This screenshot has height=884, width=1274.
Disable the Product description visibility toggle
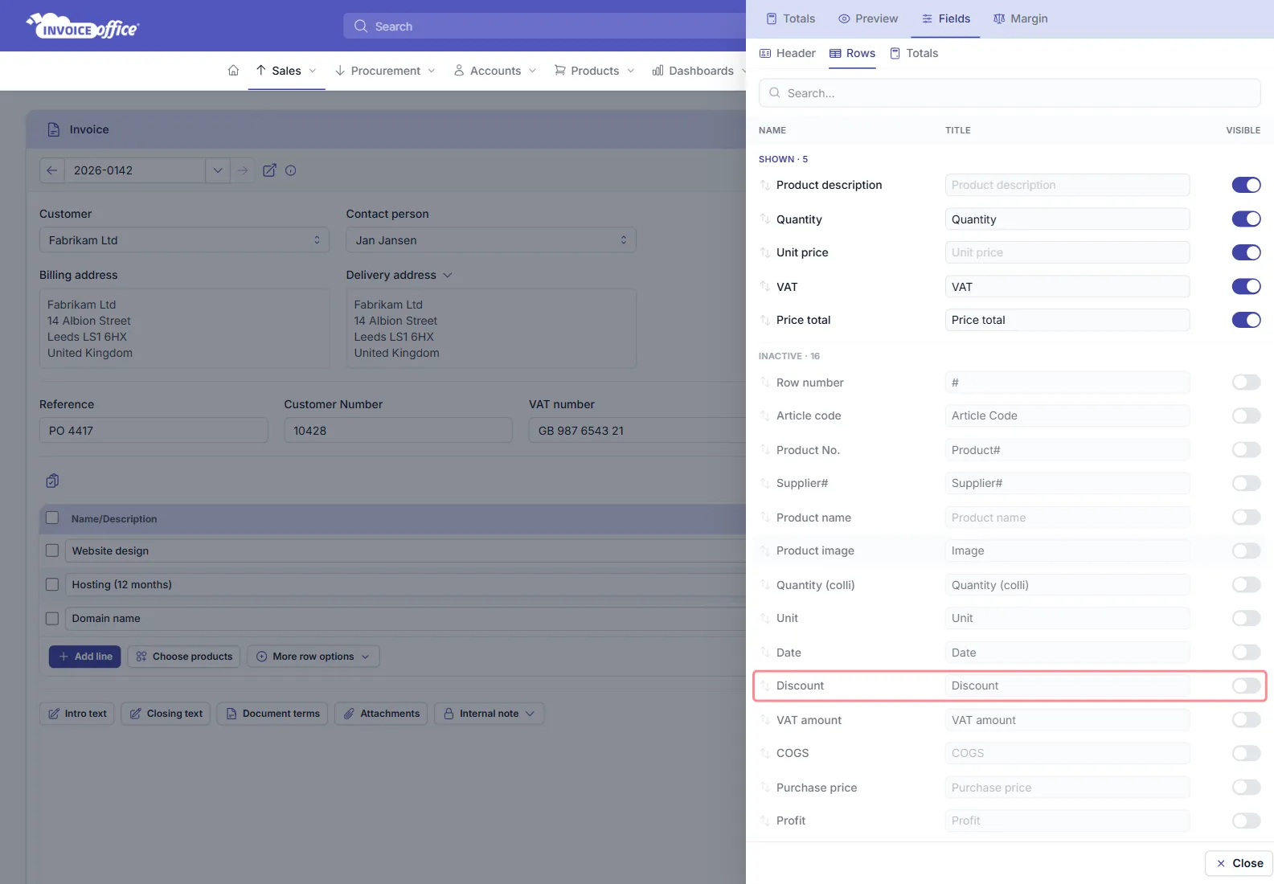tap(1246, 185)
